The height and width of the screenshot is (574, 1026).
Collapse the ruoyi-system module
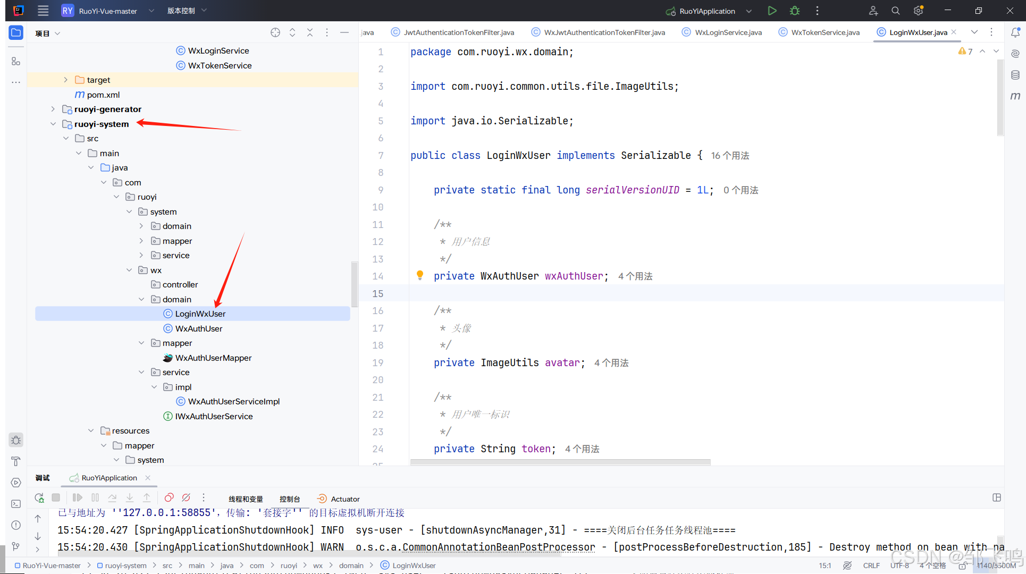53,124
